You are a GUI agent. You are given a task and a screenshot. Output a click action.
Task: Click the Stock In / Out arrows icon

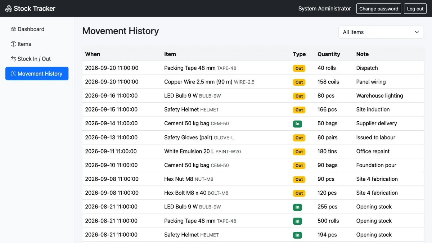click(13, 59)
